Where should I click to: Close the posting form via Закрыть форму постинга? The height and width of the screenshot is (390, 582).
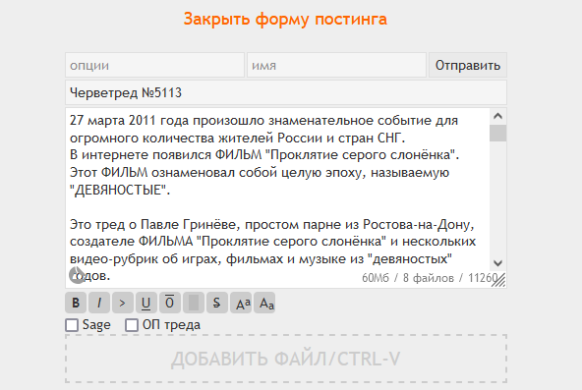tap(285, 19)
